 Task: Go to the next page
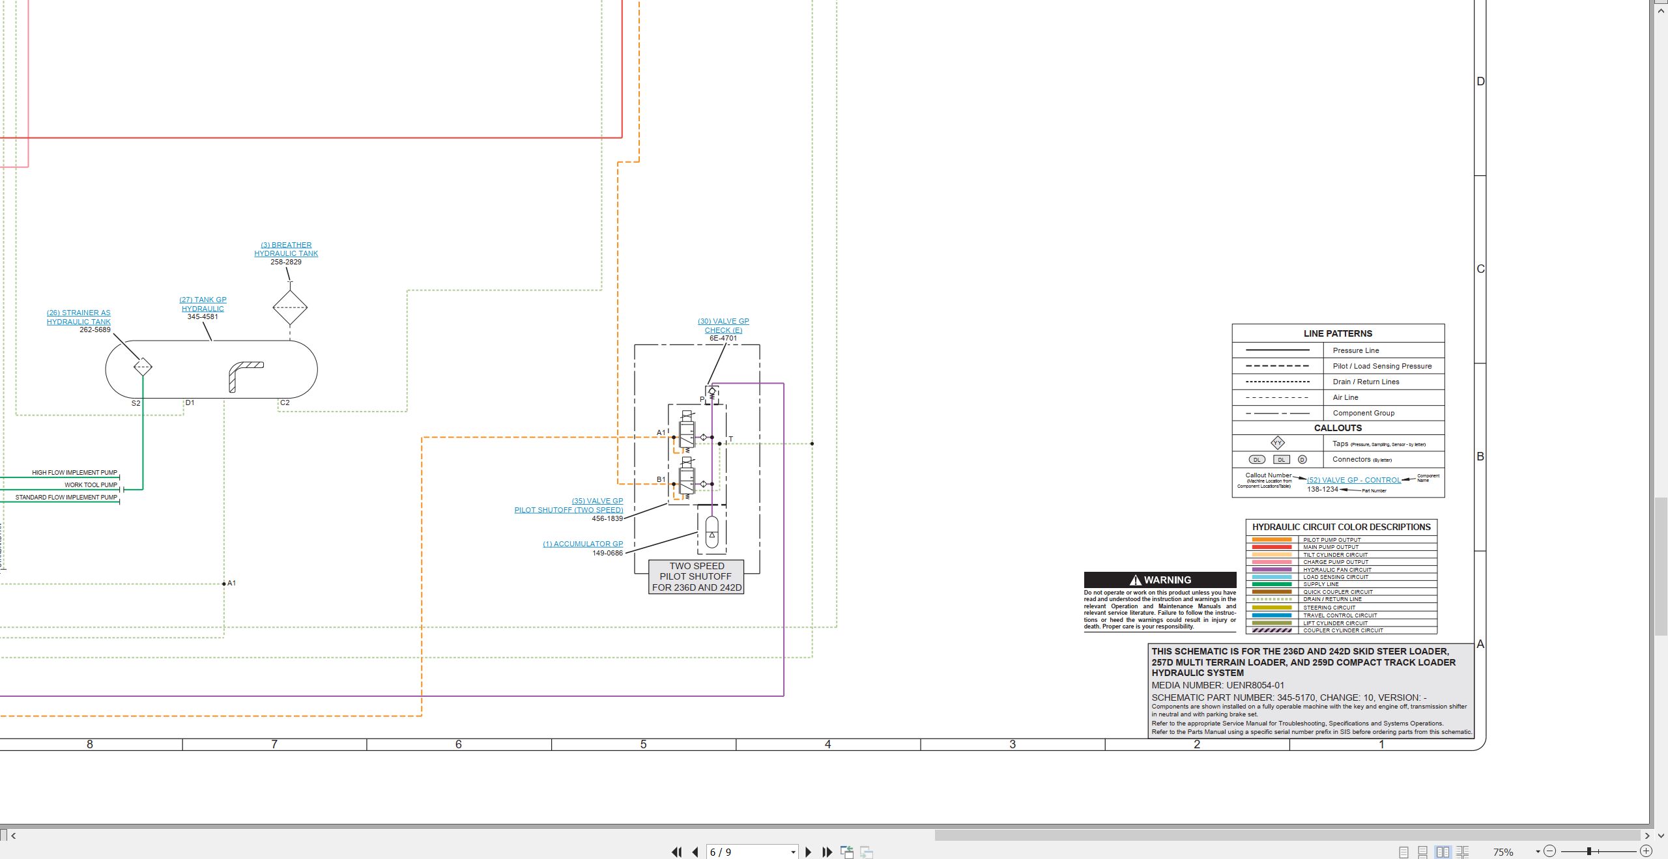click(808, 852)
